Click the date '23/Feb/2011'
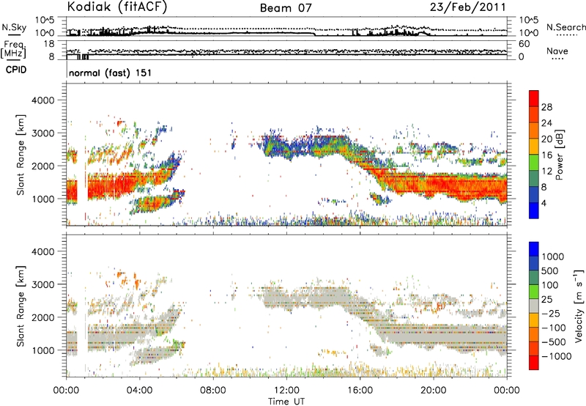 click(467, 7)
